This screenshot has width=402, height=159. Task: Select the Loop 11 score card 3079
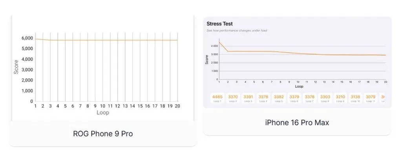[x=371, y=98]
